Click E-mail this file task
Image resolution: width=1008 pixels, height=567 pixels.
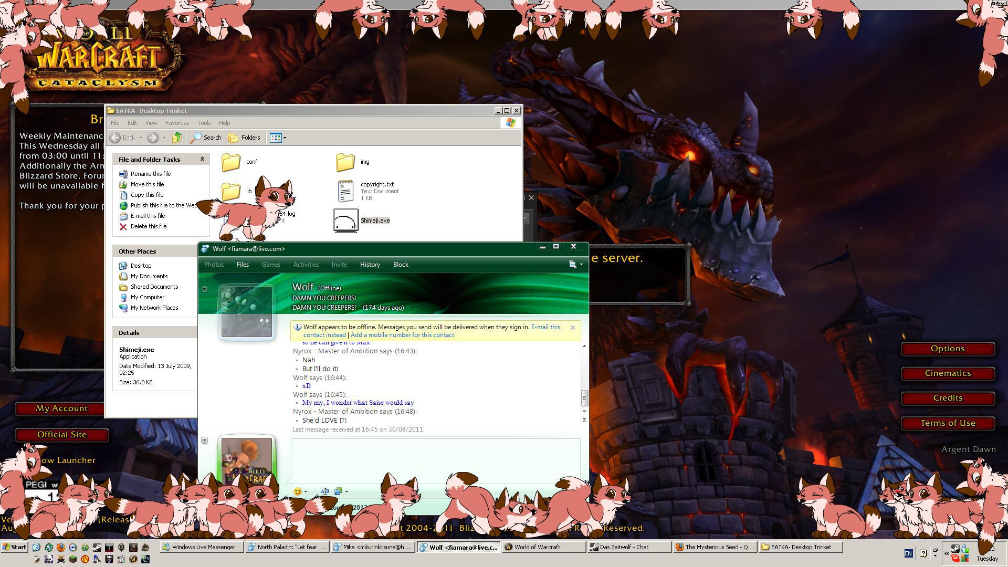click(148, 216)
